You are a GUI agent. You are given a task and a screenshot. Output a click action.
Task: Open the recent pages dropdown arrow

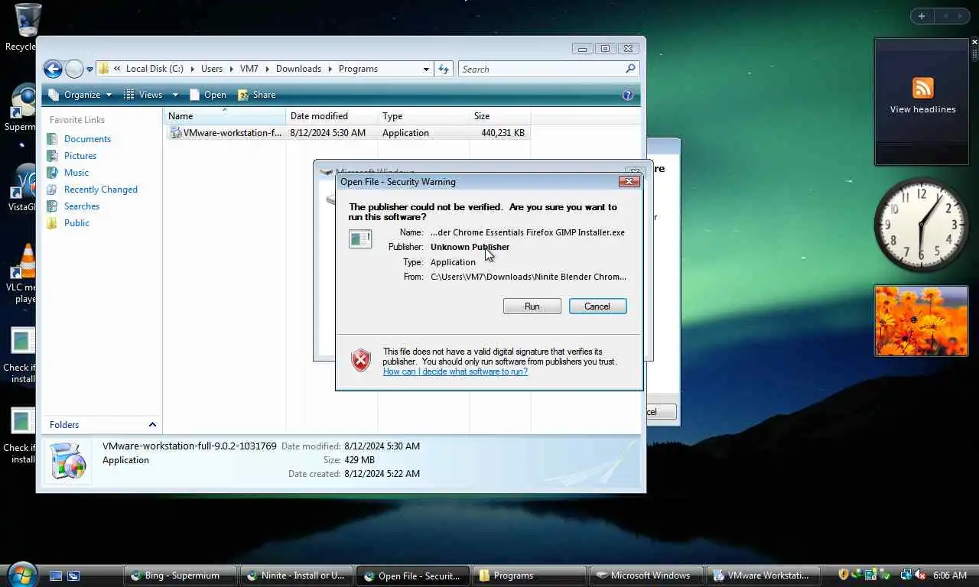coord(89,69)
